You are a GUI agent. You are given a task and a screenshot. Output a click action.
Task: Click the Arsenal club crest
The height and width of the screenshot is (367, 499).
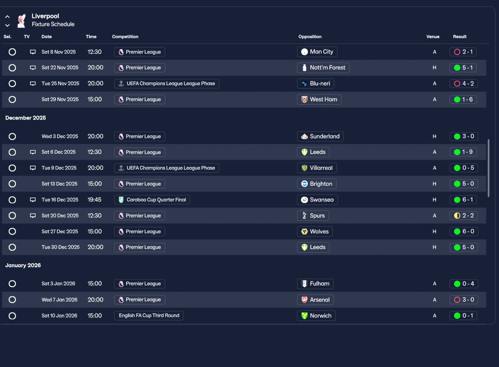[x=304, y=300]
